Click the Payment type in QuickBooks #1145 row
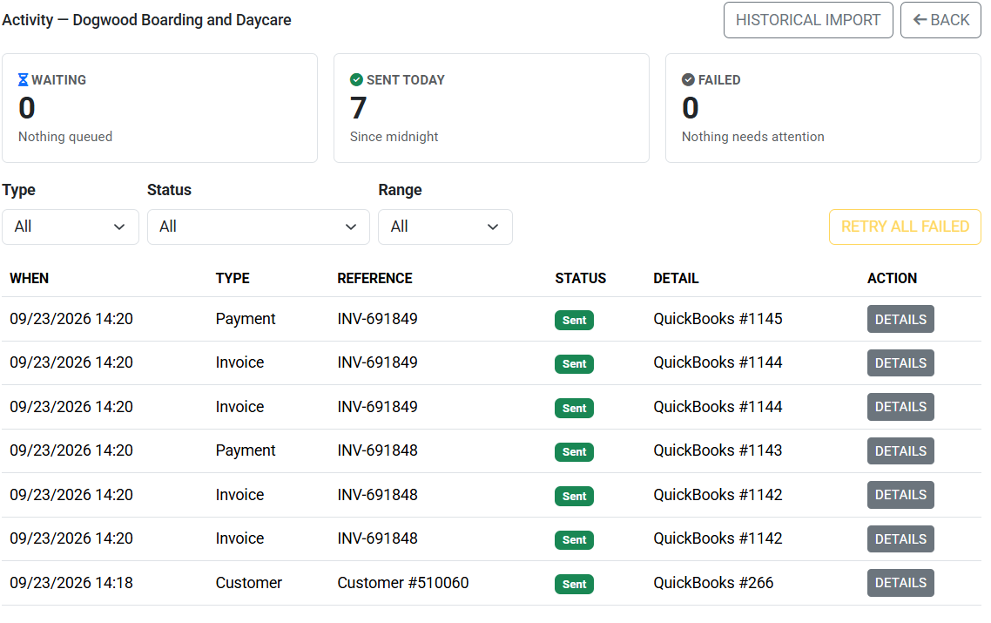The width and height of the screenshot is (991, 623). 246,319
